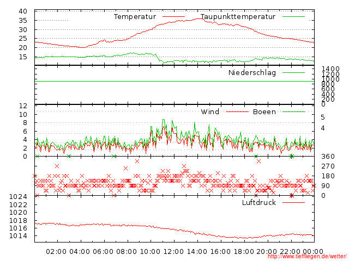The height and width of the screenshot is (261, 349).
Task: Select the Niederschlag legend label
Action: coord(252,72)
